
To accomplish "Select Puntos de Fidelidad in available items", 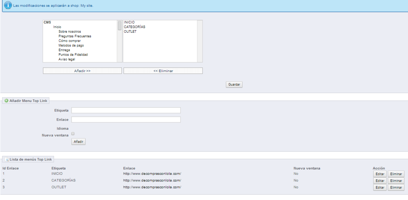I will click(x=73, y=55).
